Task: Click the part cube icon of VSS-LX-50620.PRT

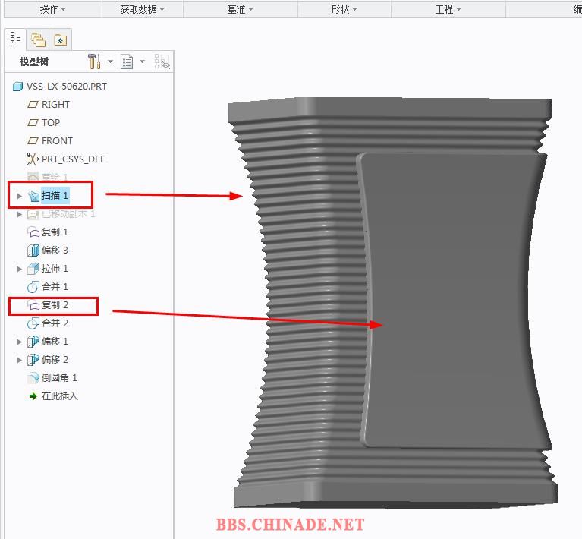Action: (x=17, y=87)
